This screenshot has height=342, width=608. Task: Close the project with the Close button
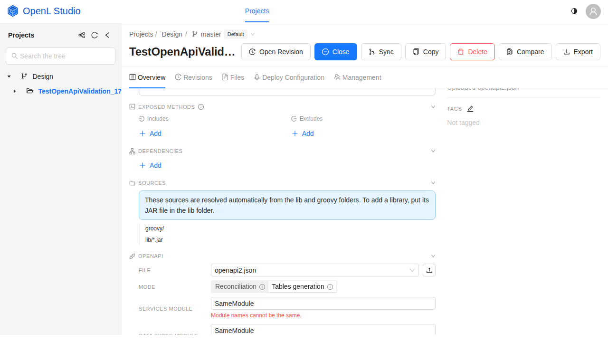336,52
